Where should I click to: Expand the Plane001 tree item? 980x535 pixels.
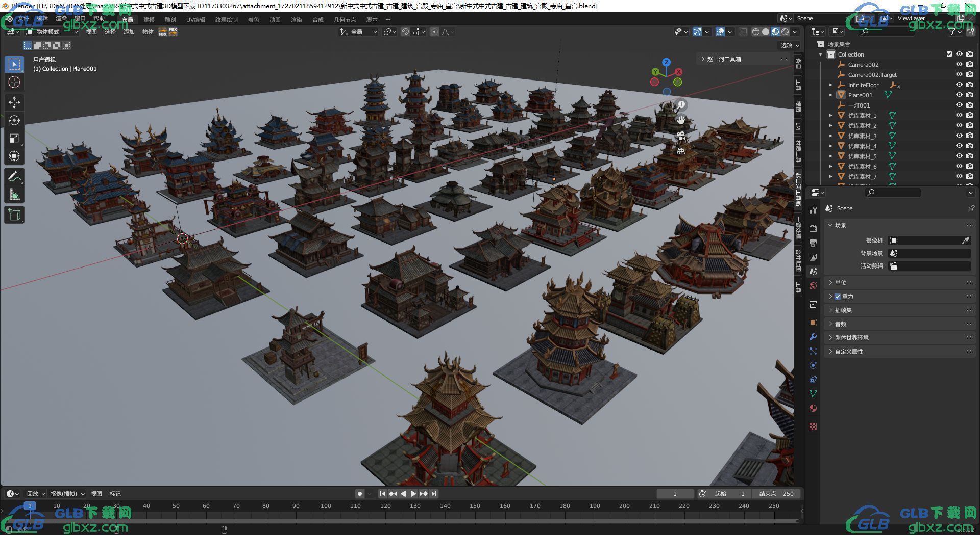point(830,95)
